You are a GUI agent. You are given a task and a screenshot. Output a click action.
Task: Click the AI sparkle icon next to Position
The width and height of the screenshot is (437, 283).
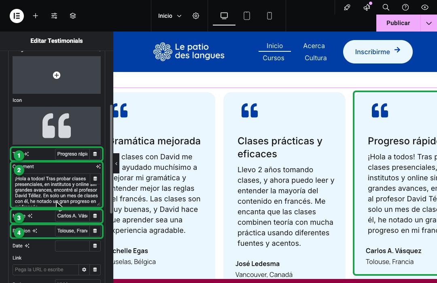(x=35, y=230)
